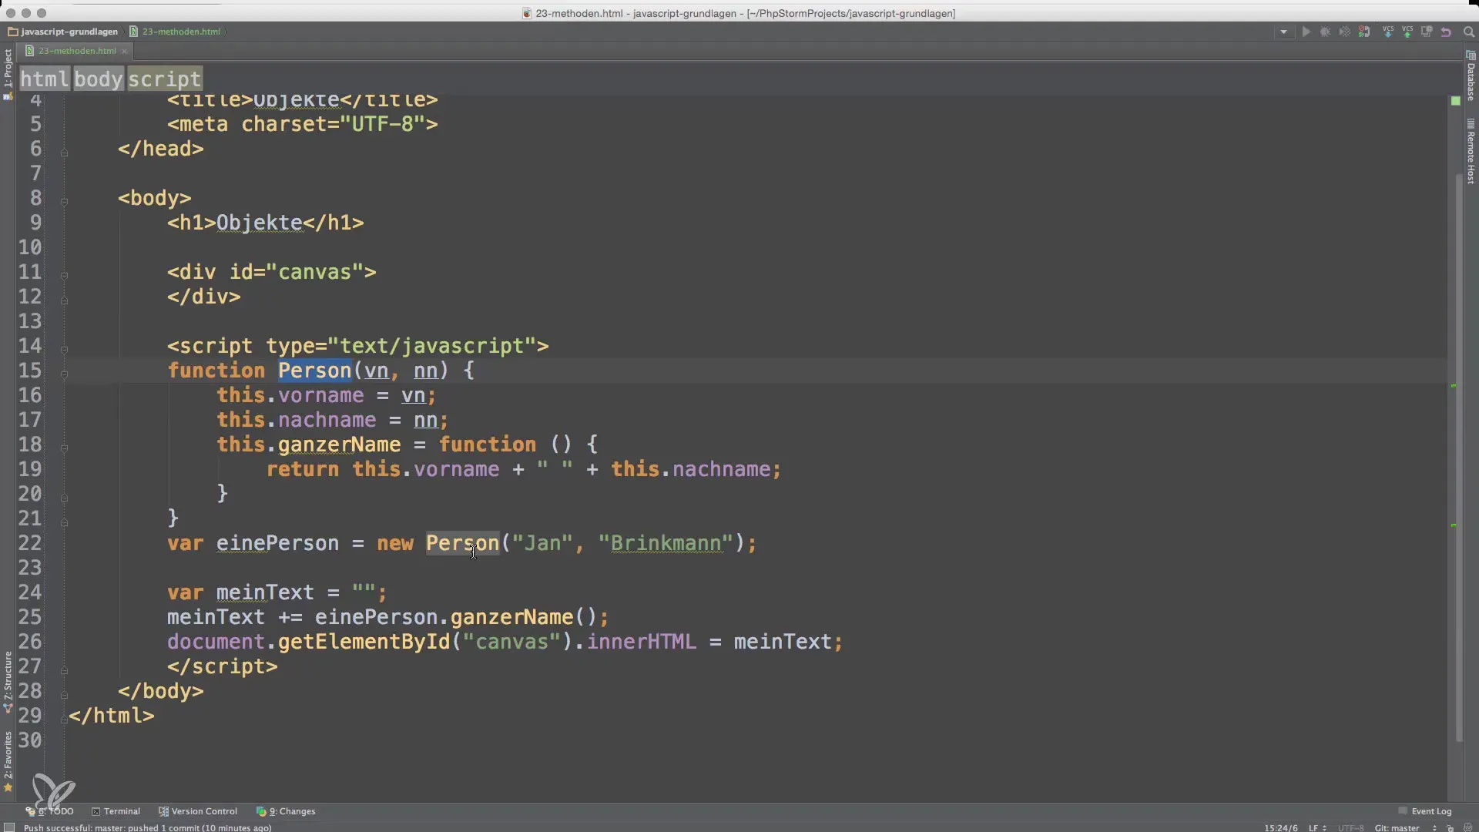Screen dimensions: 1479x832
Task: Open javascript-grundlagen breadcrumb in navigation bar
Action: click(x=63, y=32)
